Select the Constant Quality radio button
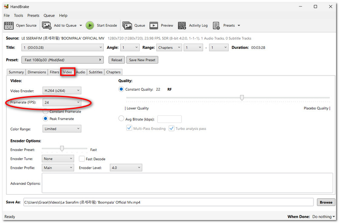The width and height of the screenshot is (339, 223). (x=121, y=89)
